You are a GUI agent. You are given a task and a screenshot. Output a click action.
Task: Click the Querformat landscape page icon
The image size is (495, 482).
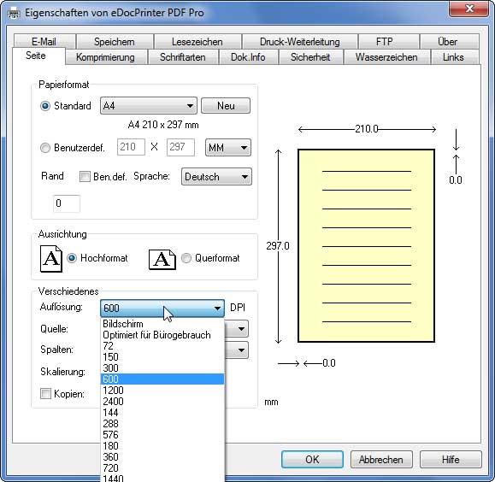click(162, 260)
